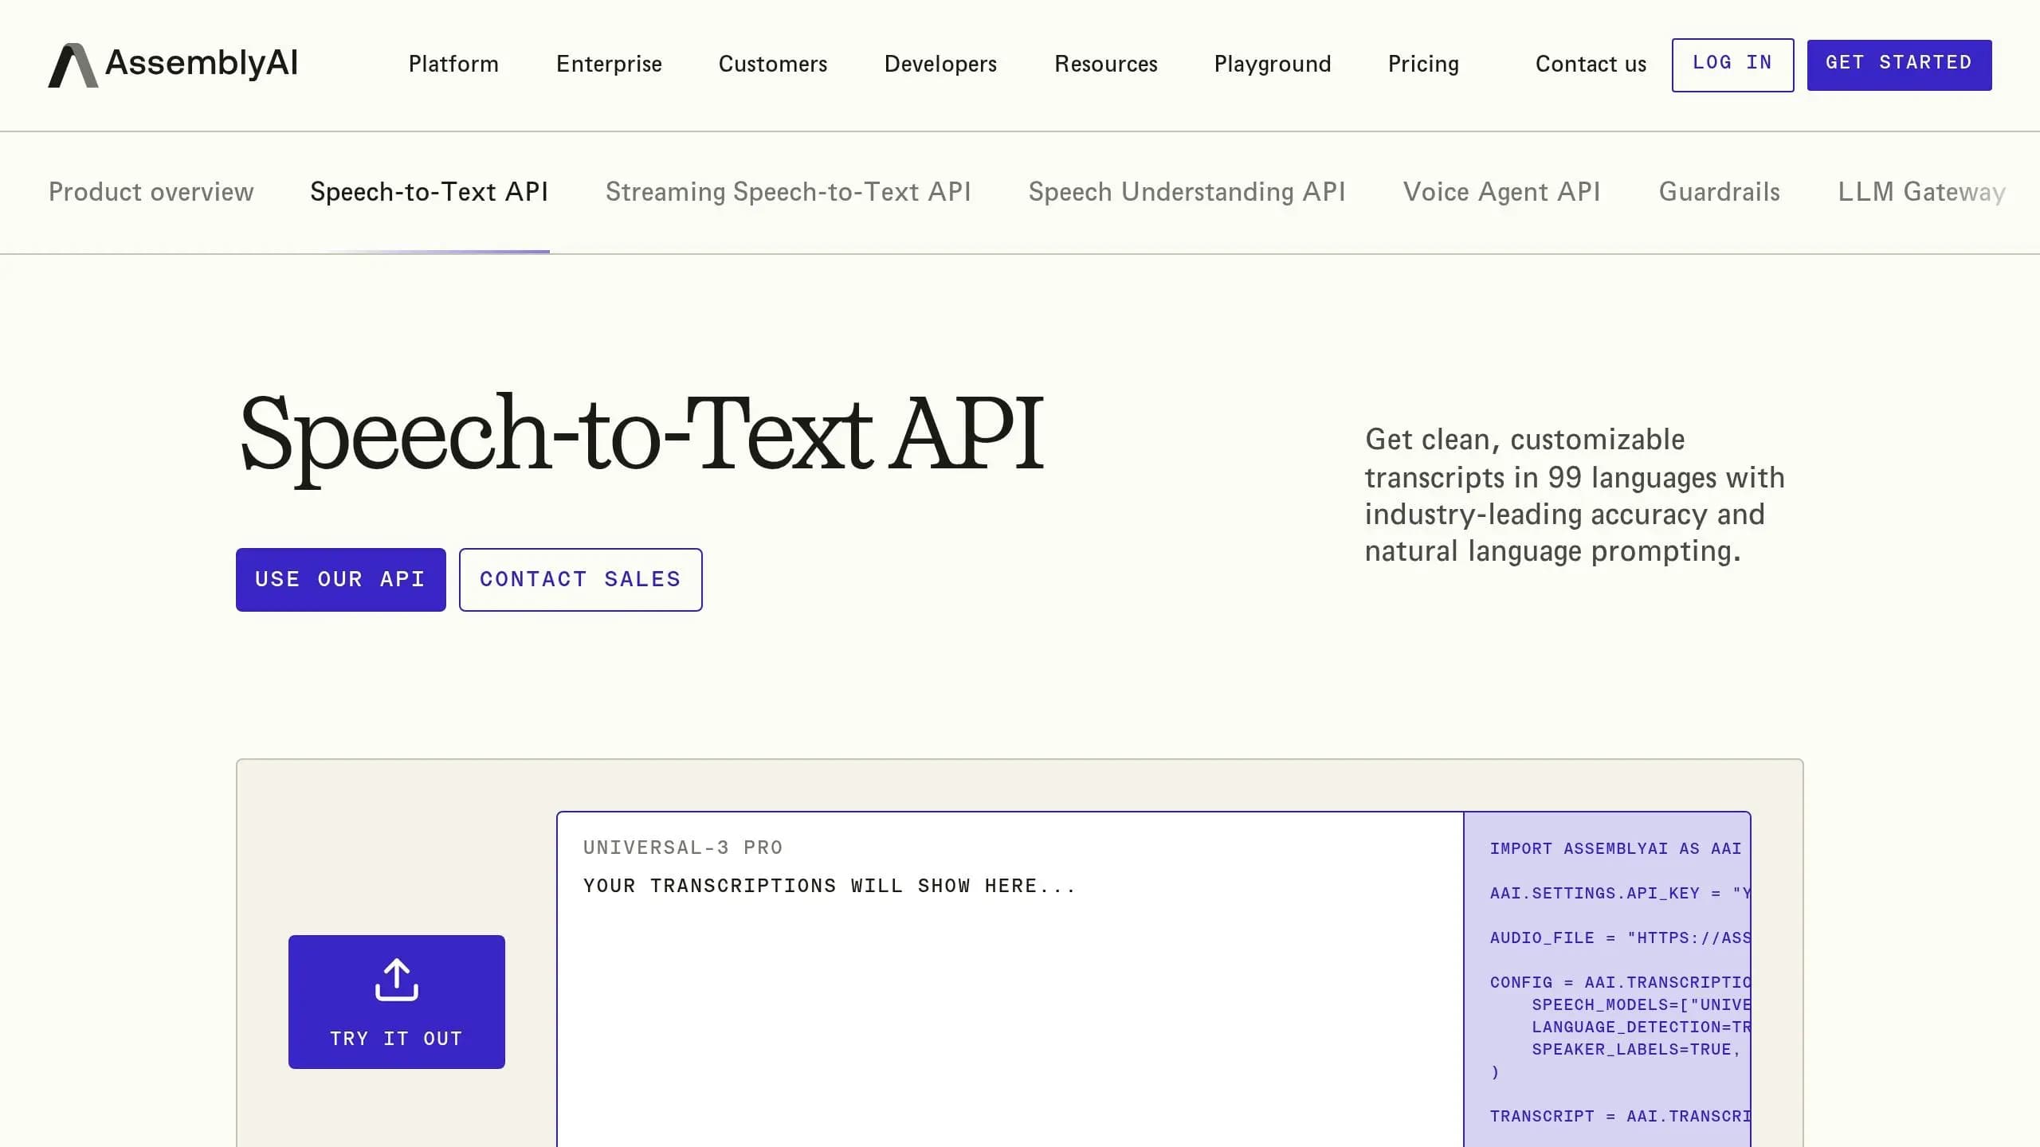
Task: Click the Contact Sales button
Action: click(580, 579)
